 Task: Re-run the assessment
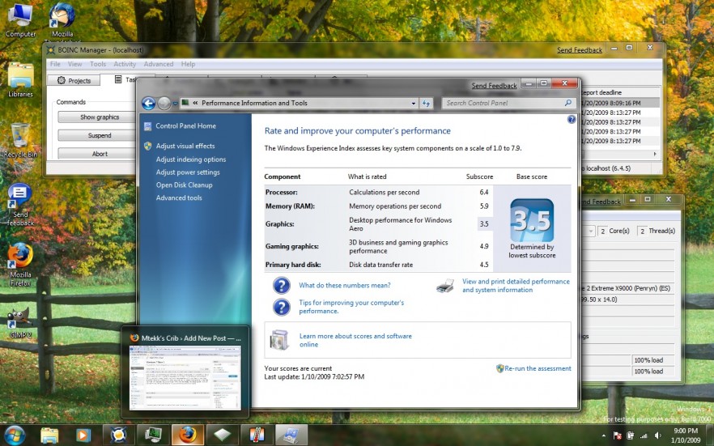coord(538,368)
